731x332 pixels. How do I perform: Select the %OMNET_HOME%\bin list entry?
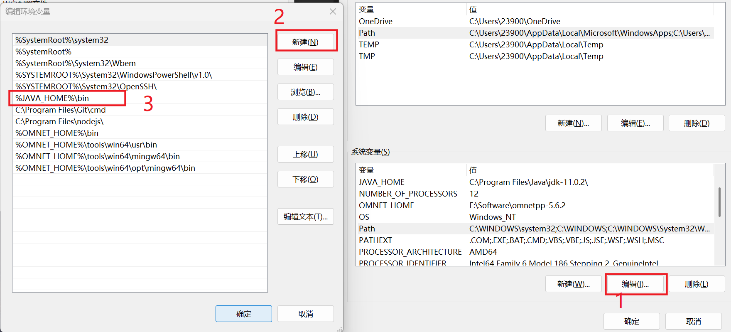point(57,133)
